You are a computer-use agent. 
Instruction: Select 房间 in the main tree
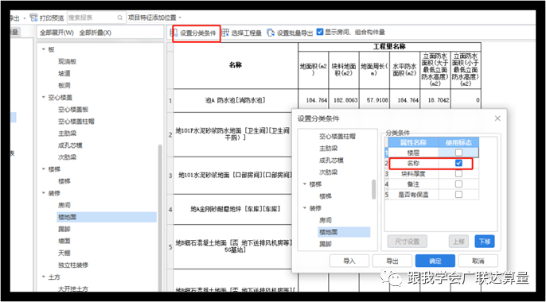tap(64, 205)
